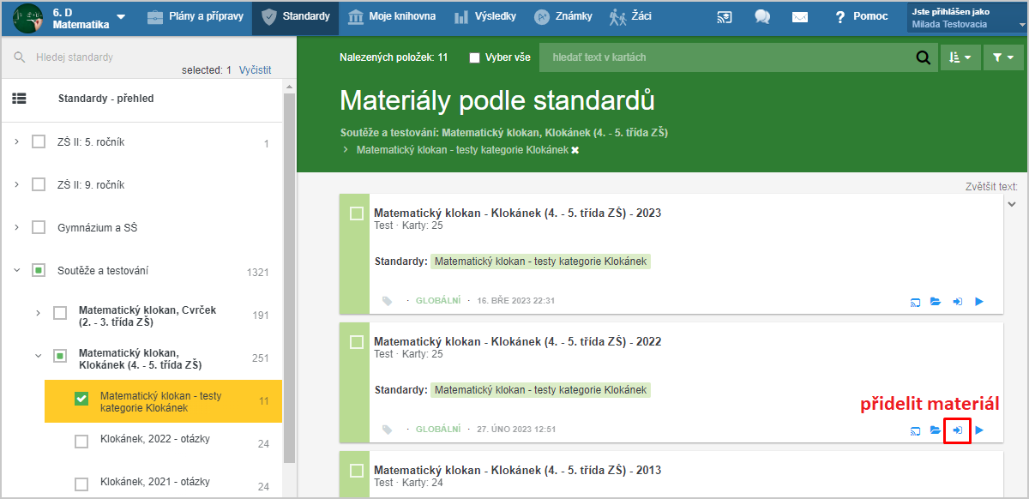Play the 2023 Klokánek test
The width and height of the screenshot is (1029, 499).
[x=979, y=302]
